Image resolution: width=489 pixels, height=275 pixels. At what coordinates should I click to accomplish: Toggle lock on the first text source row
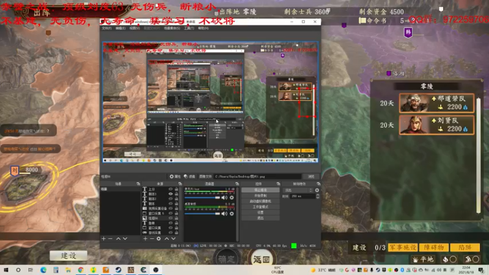point(176,189)
